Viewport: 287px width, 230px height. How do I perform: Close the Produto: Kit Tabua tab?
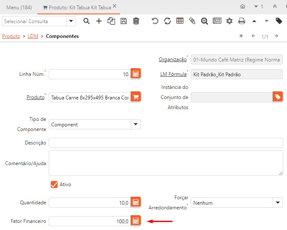tap(115, 6)
